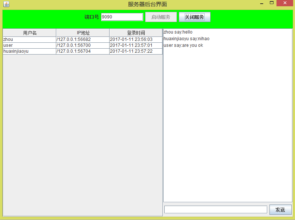Click IP cell /127.0.0.1:56682
Viewport: 295px width, 220px height.
[x=83, y=39]
